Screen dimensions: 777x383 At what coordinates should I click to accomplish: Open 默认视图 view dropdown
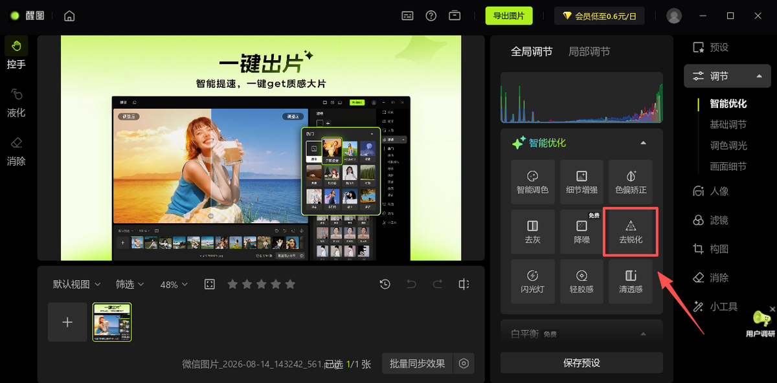(77, 284)
